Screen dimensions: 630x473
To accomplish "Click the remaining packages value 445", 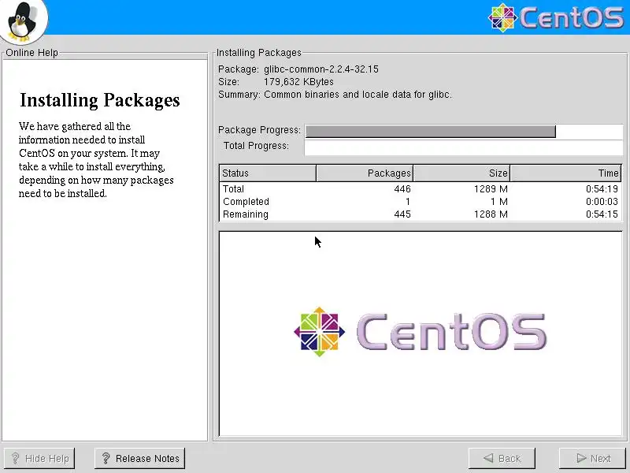I will pyautogui.click(x=402, y=214).
